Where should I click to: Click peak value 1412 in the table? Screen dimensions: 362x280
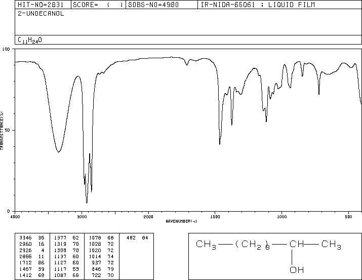pos(25,275)
